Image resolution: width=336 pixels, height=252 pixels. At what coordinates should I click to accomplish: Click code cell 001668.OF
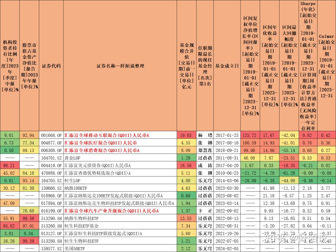click(51, 135)
